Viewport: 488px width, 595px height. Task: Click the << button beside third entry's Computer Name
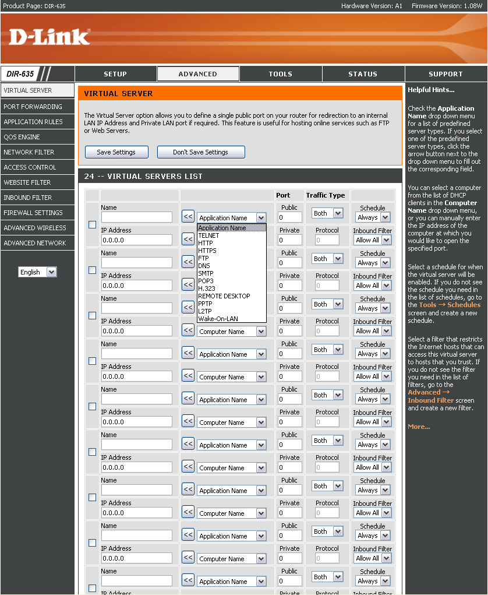188,330
